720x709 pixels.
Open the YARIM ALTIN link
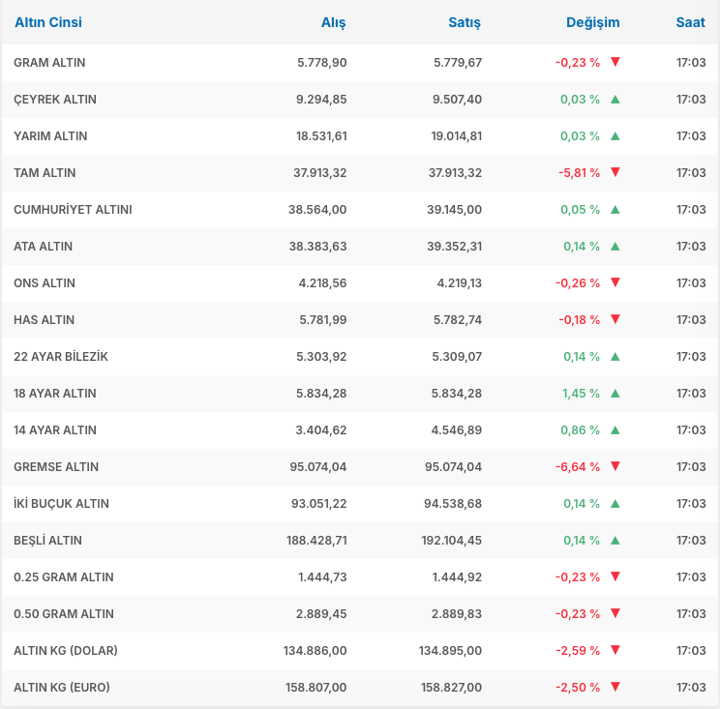[x=50, y=135]
